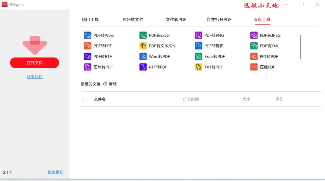Click the 大小 column header
This screenshot has width=325, height=181.
[246, 99]
